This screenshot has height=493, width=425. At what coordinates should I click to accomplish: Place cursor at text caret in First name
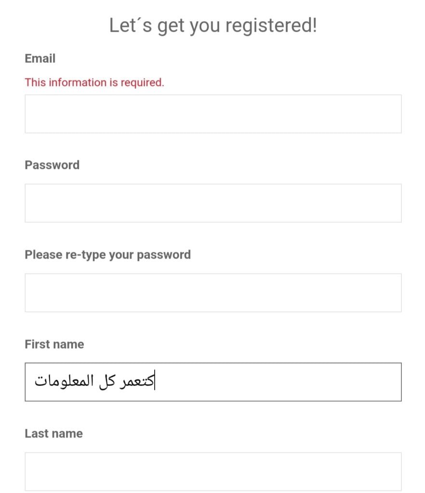[x=155, y=381]
